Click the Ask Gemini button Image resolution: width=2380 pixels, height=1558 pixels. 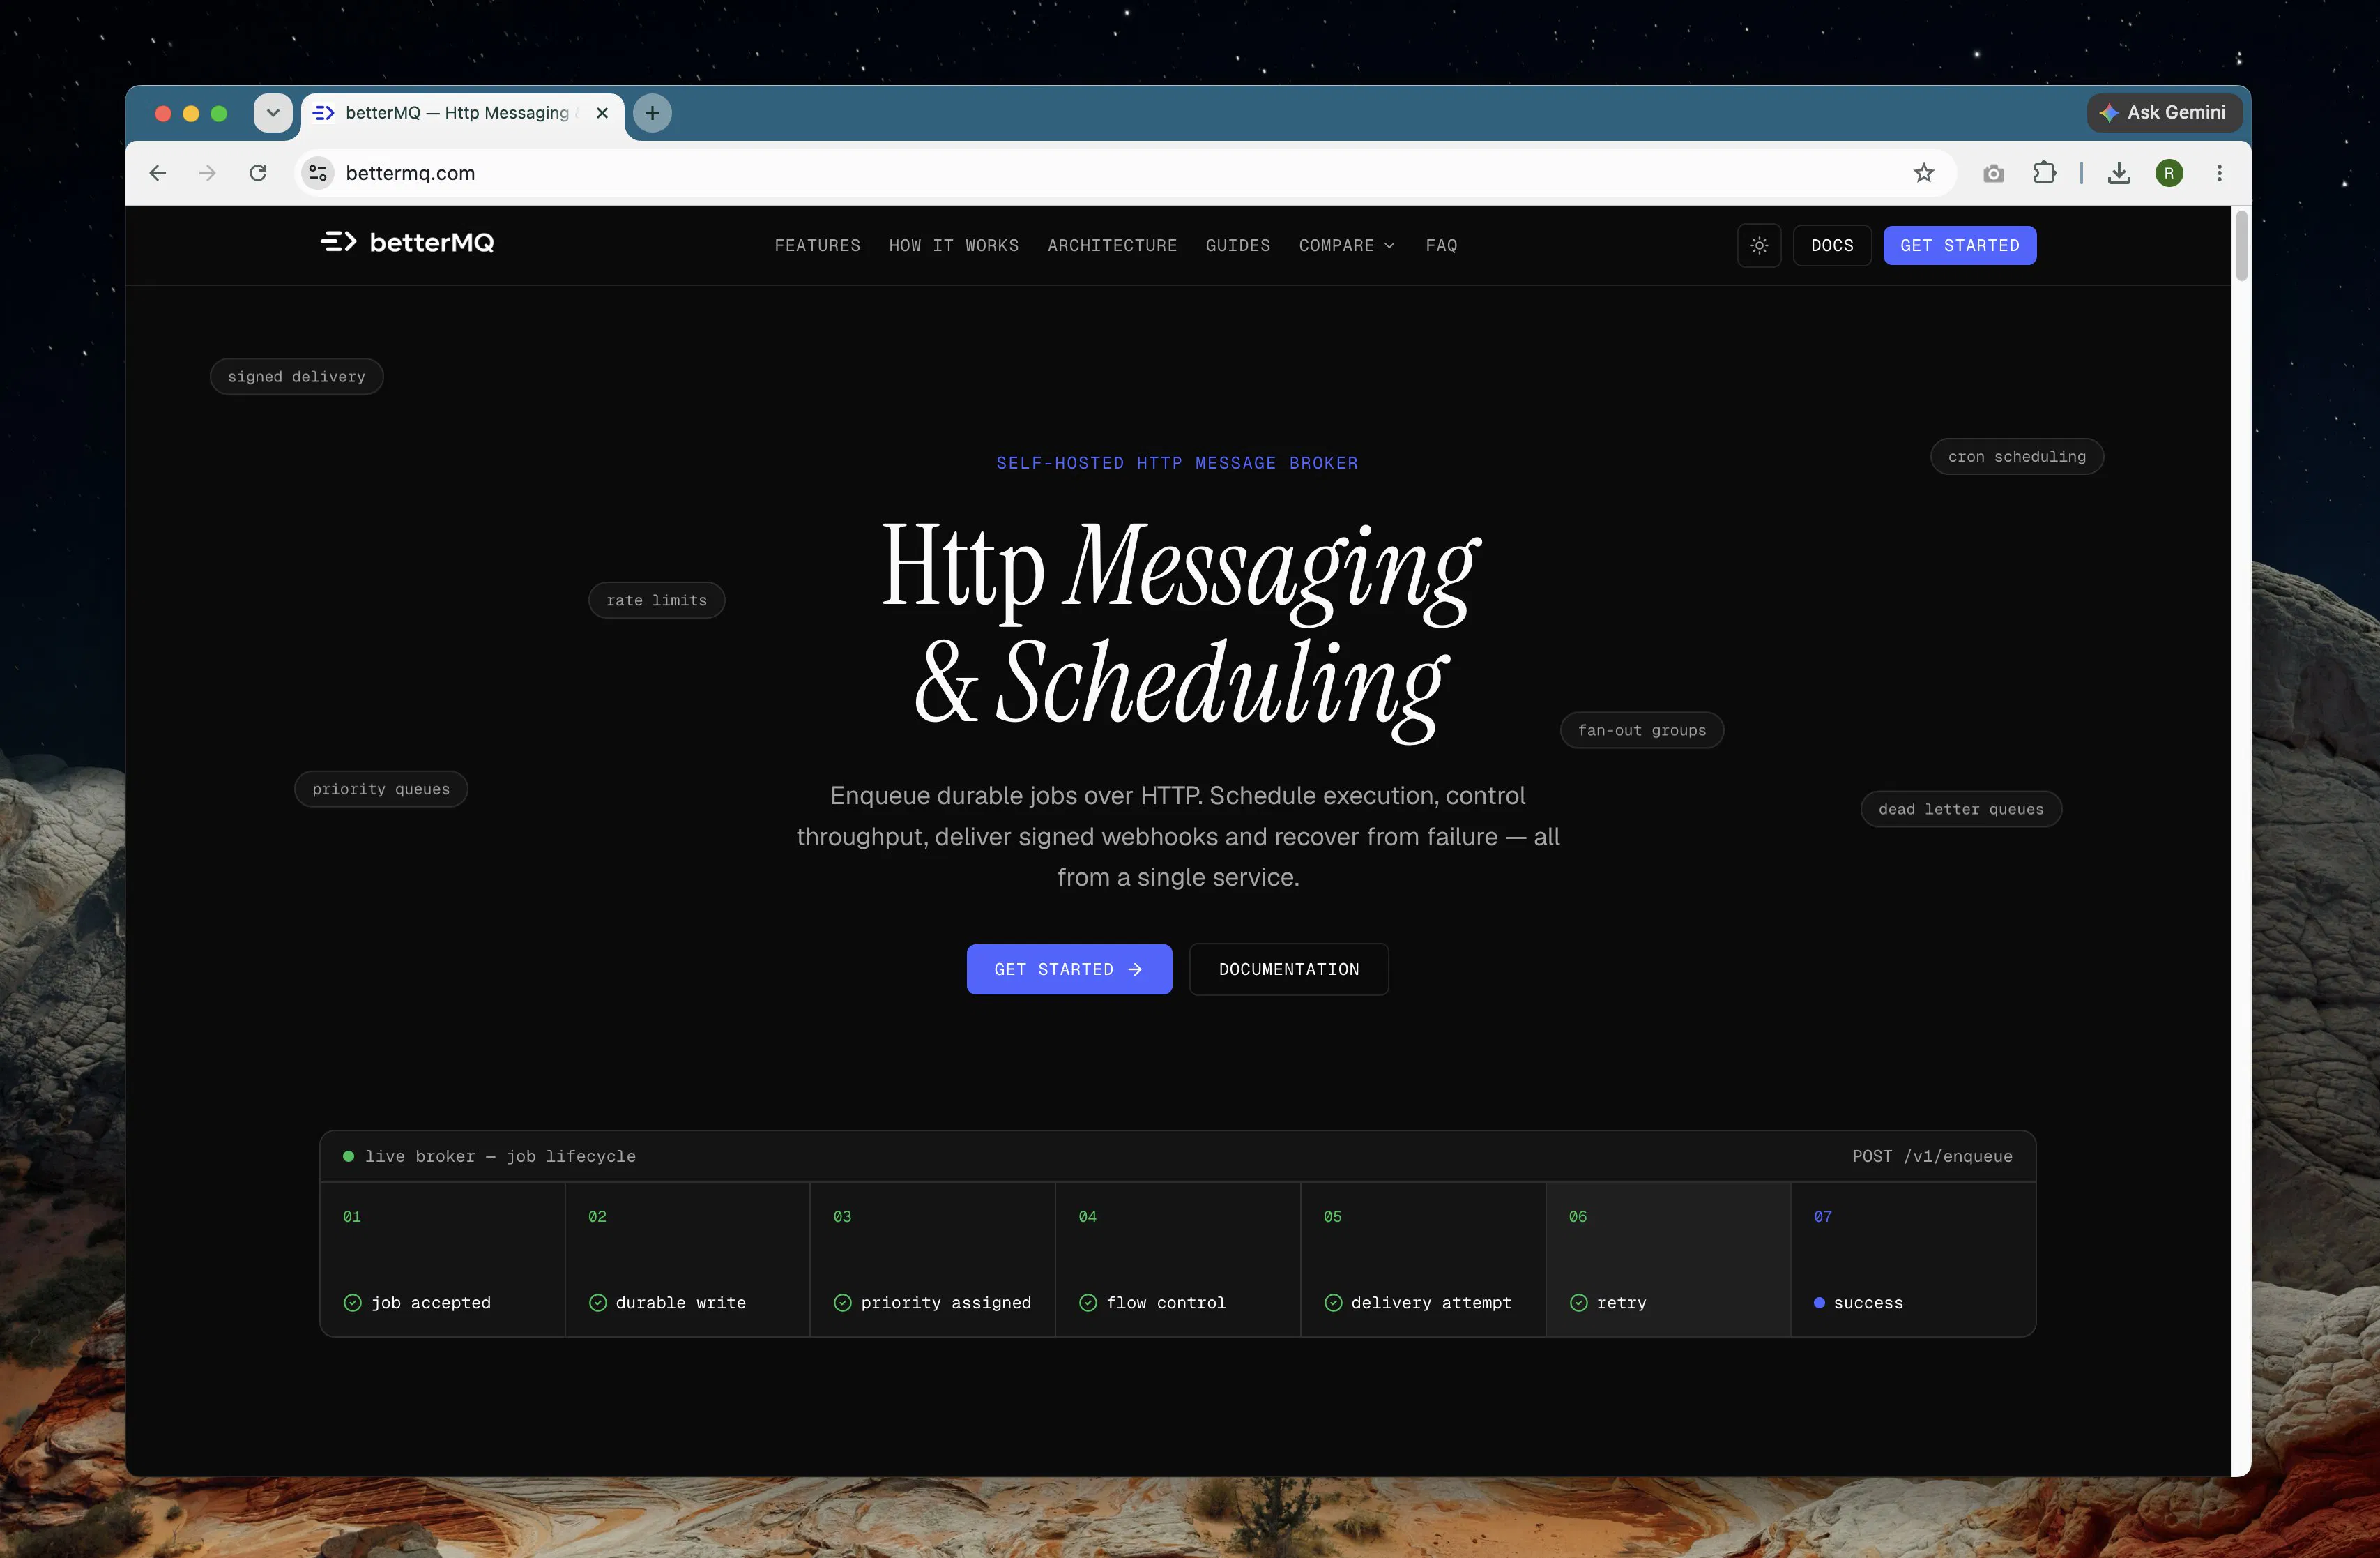(x=2164, y=112)
